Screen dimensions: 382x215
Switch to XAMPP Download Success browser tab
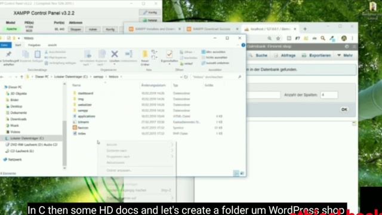(212, 29)
